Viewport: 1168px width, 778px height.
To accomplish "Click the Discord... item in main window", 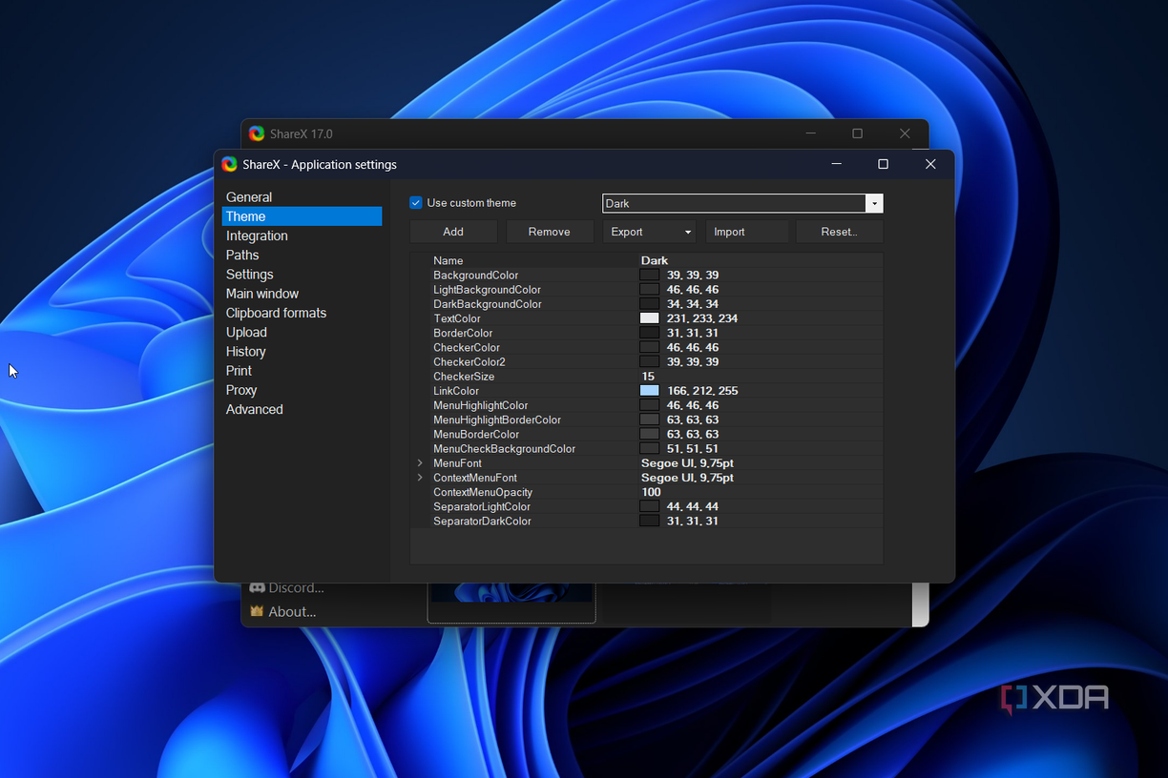I will [296, 588].
